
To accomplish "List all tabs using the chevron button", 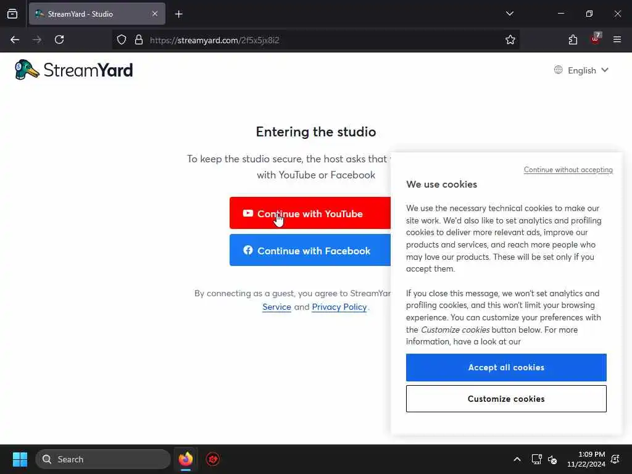I will pos(509,14).
